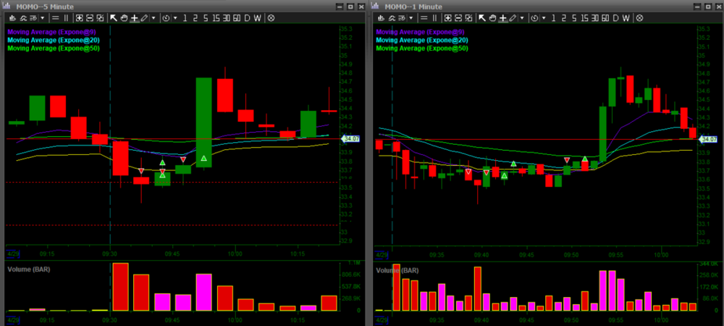Image resolution: width=724 pixels, height=326 pixels.
Task: Click the clock interval icon in 5 Minute chart
Action: coord(166,17)
